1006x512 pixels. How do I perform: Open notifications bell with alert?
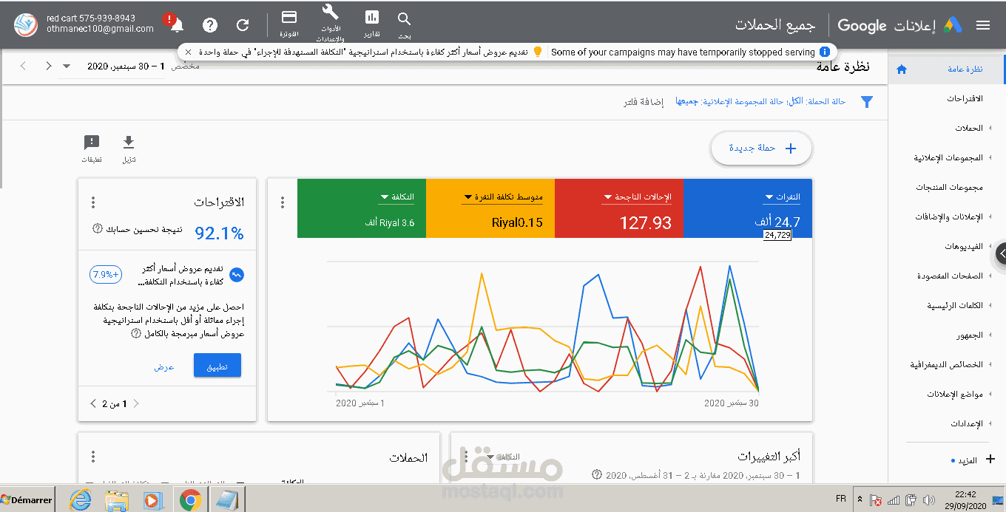[x=176, y=24]
